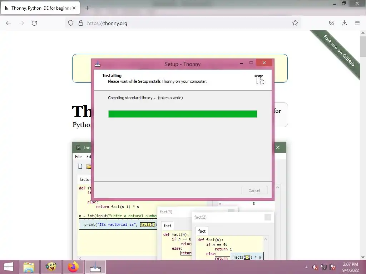The height and width of the screenshot is (274, 366).
Task: Open the tracking protection shield icon
Action: 71,23
